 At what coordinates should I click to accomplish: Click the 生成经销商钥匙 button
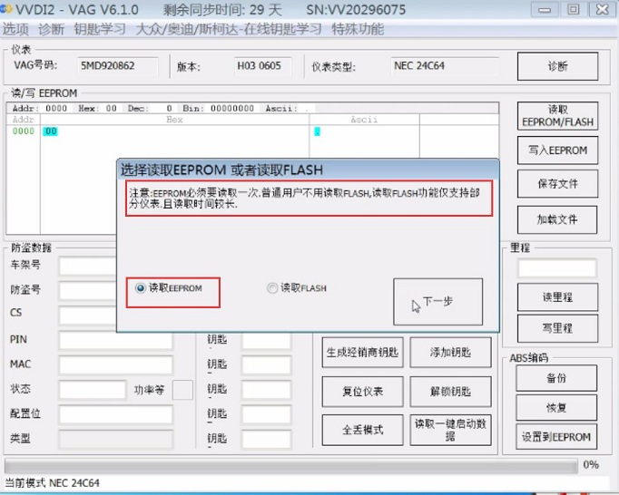coord(361,354)
